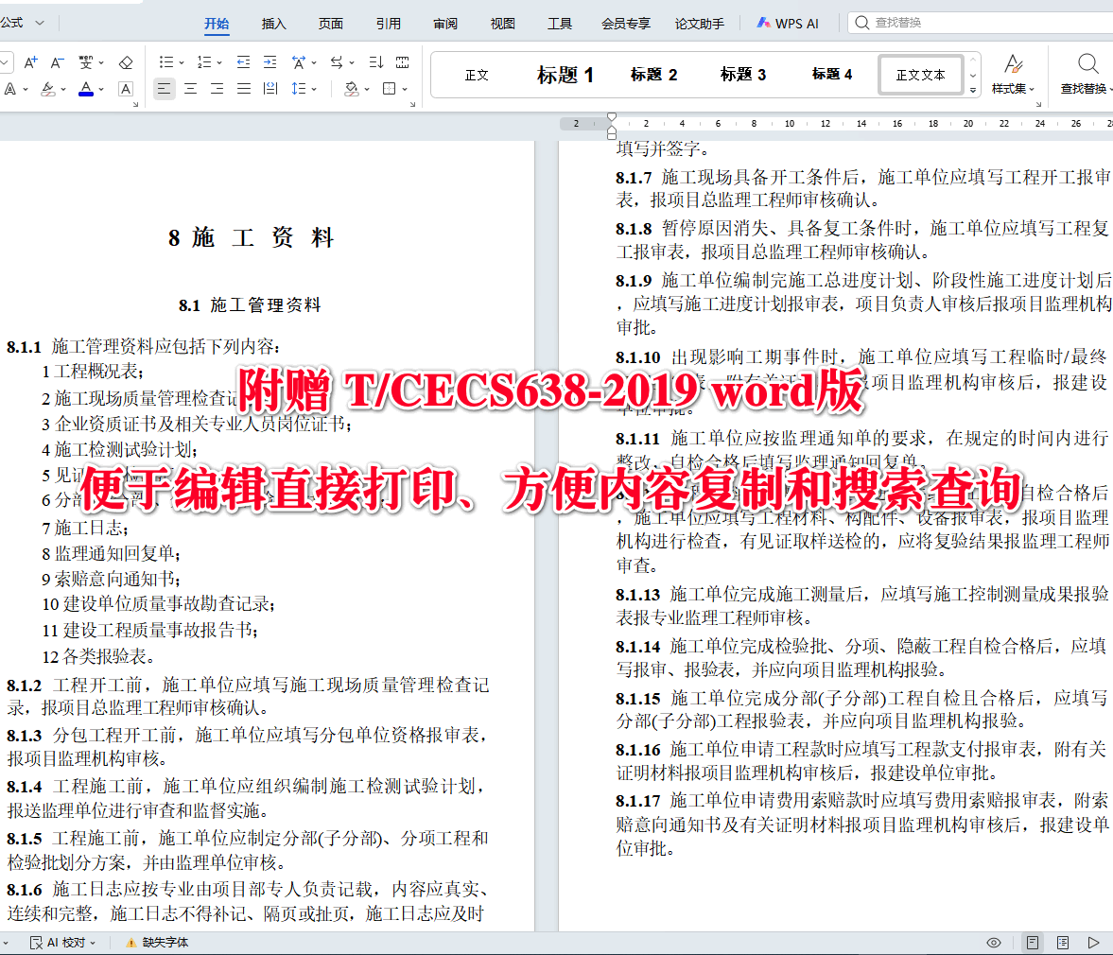Image resolution: width=1113 pixels, height=955 pixels.
Task: Expand the styles gallery more arrow
Action: click(x=973, y=90)
